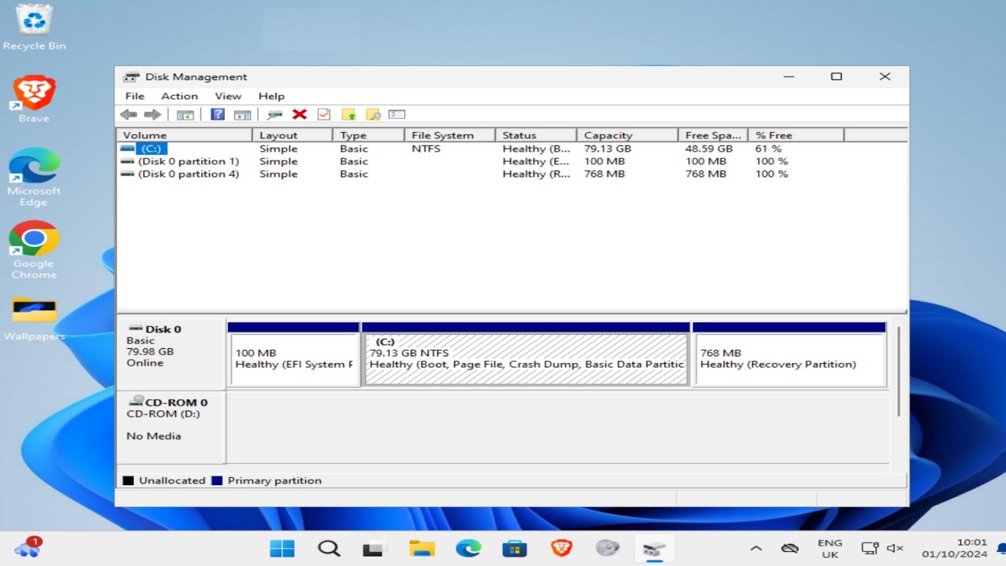Sort by the % Free column header
1006x566 pixels.
(795, 135)
